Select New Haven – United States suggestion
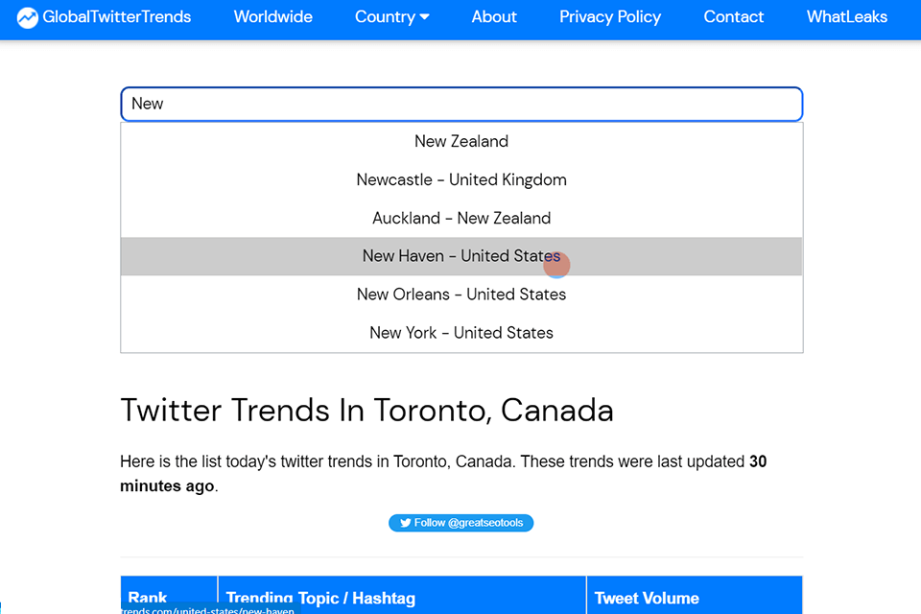Screen dimensions: 921x614 pos(461,256)
